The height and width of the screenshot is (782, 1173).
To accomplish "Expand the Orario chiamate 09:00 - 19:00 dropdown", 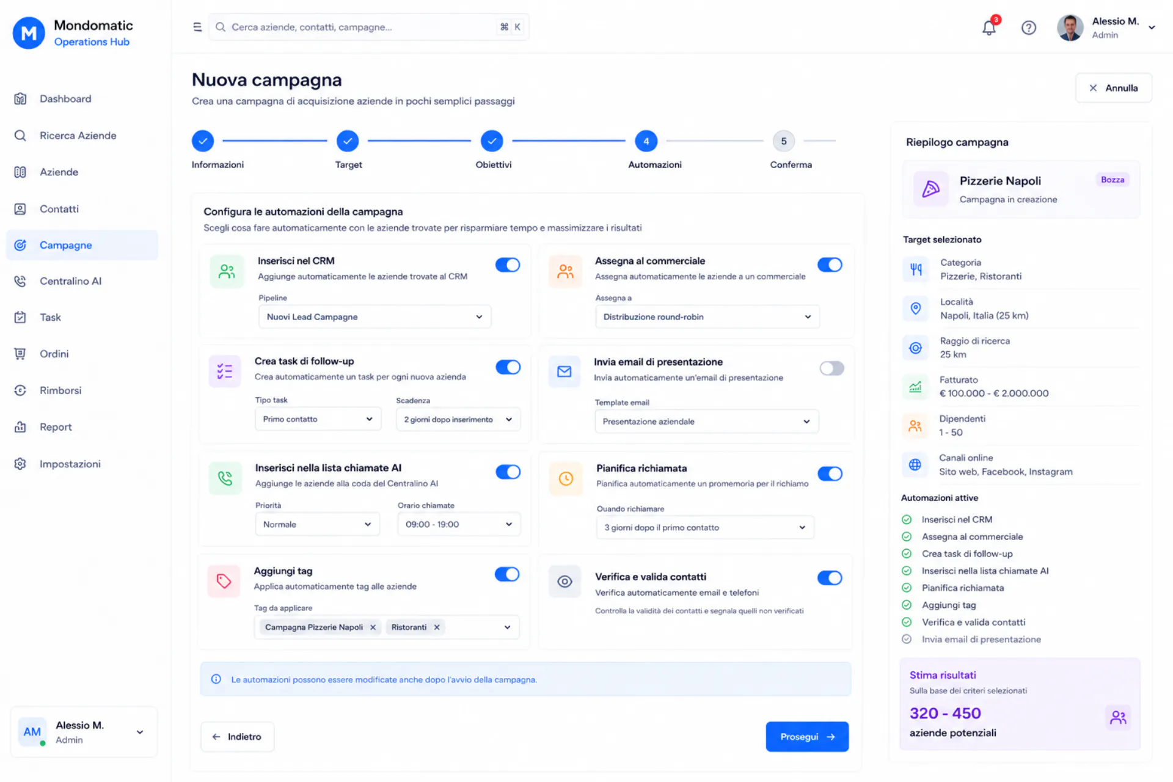I will click(459, 524).
